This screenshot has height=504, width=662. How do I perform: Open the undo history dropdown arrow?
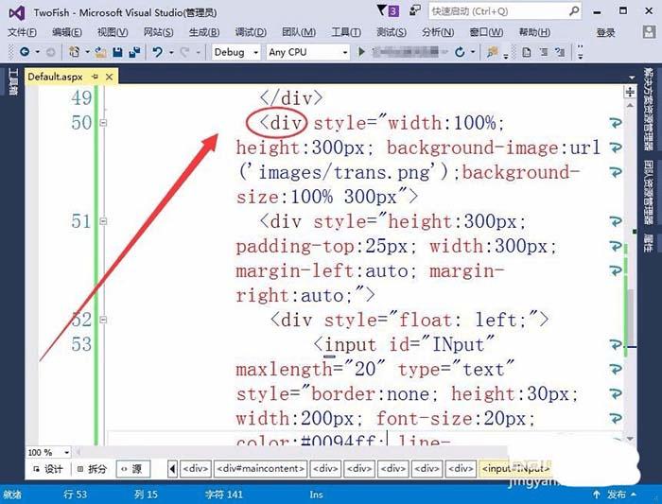tap(171, 52)
